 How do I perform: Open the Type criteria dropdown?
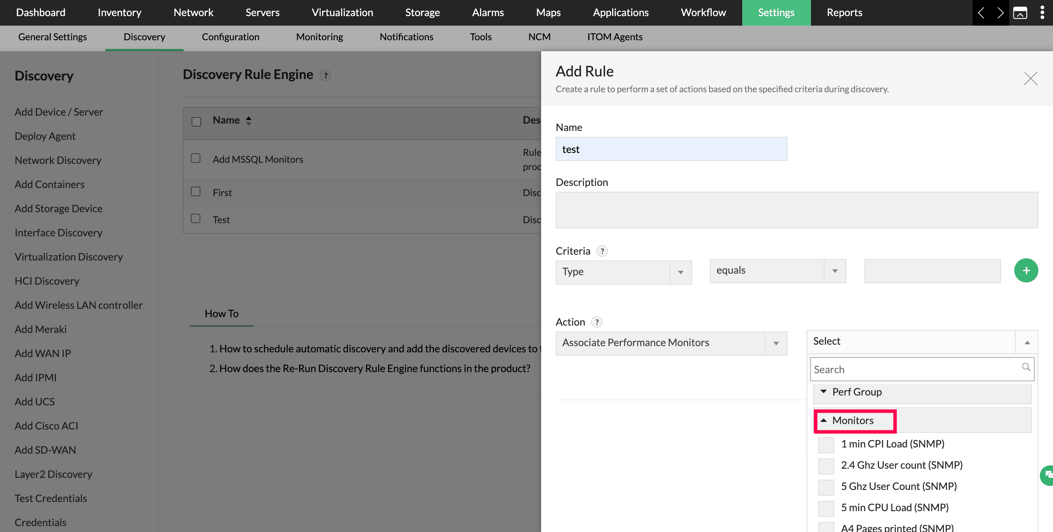pos(623,272)
